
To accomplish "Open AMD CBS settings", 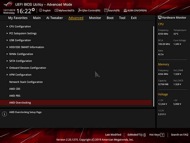I will click(x=15, y=89).
